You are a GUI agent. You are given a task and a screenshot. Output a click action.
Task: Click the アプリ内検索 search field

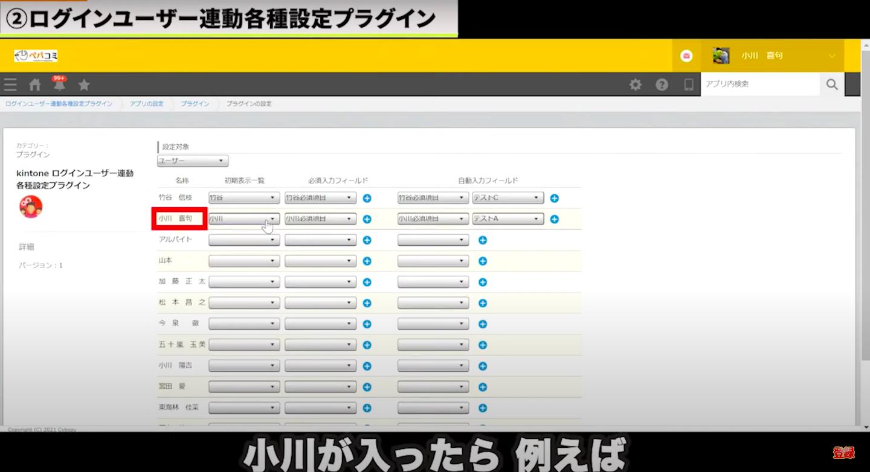(759, 85)
